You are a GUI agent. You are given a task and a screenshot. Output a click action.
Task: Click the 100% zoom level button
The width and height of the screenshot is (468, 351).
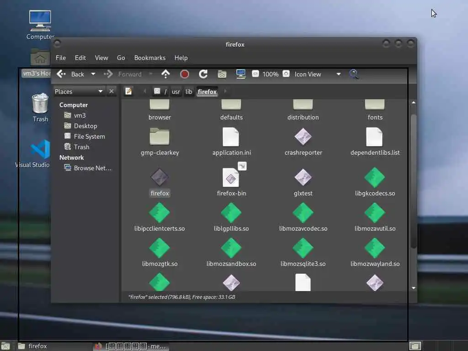pyautogui.click(x=271, y=74)
